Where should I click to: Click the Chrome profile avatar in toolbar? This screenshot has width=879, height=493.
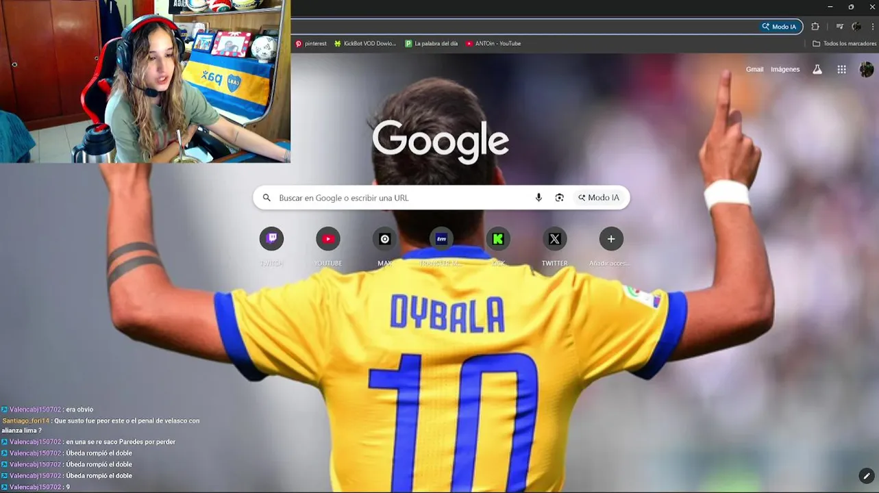(x=856, y=27)
